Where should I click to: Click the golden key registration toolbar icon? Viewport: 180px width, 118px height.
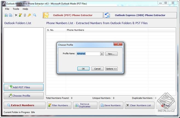29,15
